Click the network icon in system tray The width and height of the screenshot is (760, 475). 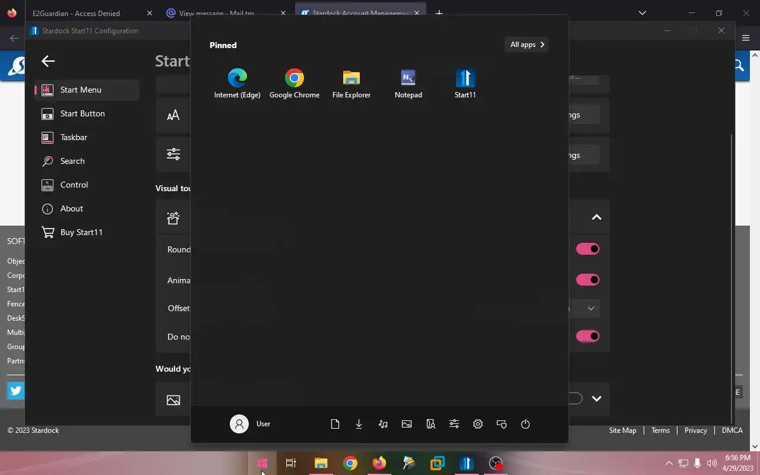point(683,463)
